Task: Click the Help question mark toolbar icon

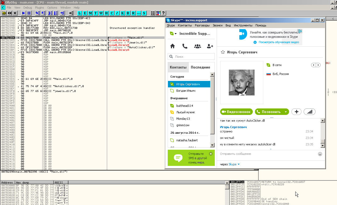Action: pyautogui.click(x=163, y=13)
